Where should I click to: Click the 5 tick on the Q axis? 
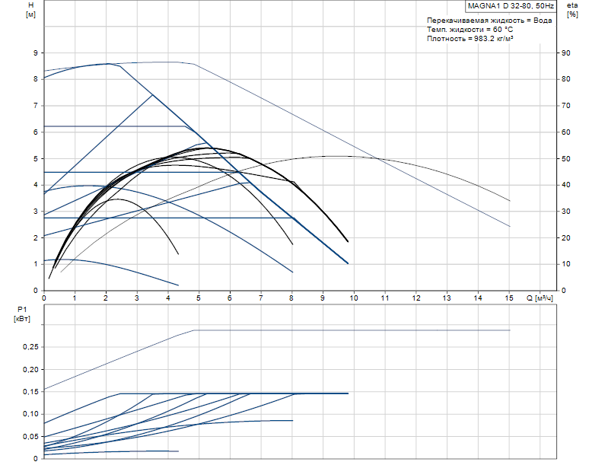pos(199,298)
